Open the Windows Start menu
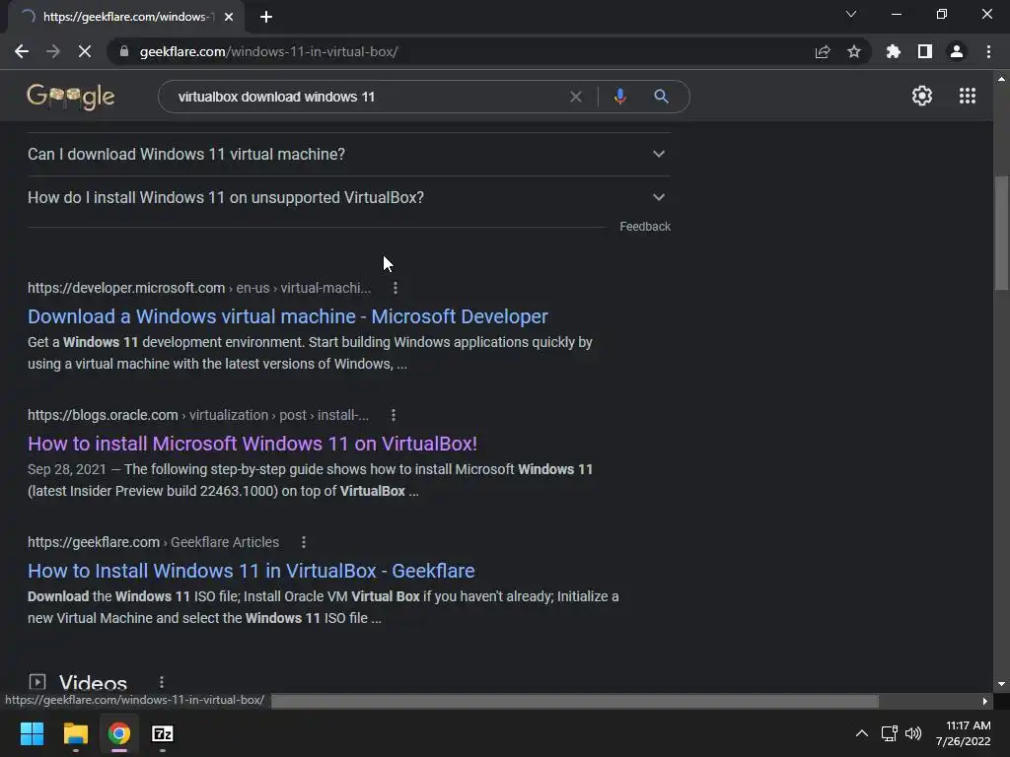The height and width of the screenshot is (757, 1010). click(32, 733)
